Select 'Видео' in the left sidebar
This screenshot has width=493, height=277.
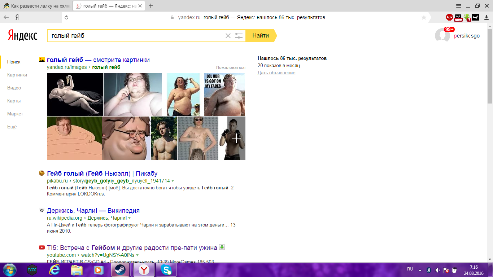14,88
